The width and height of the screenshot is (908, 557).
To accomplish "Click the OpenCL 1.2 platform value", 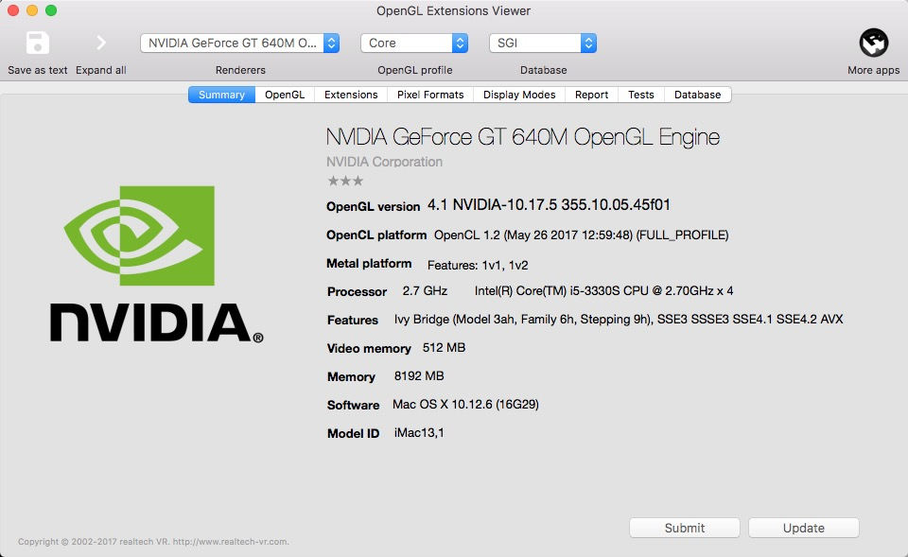I will tap(582, 235).
